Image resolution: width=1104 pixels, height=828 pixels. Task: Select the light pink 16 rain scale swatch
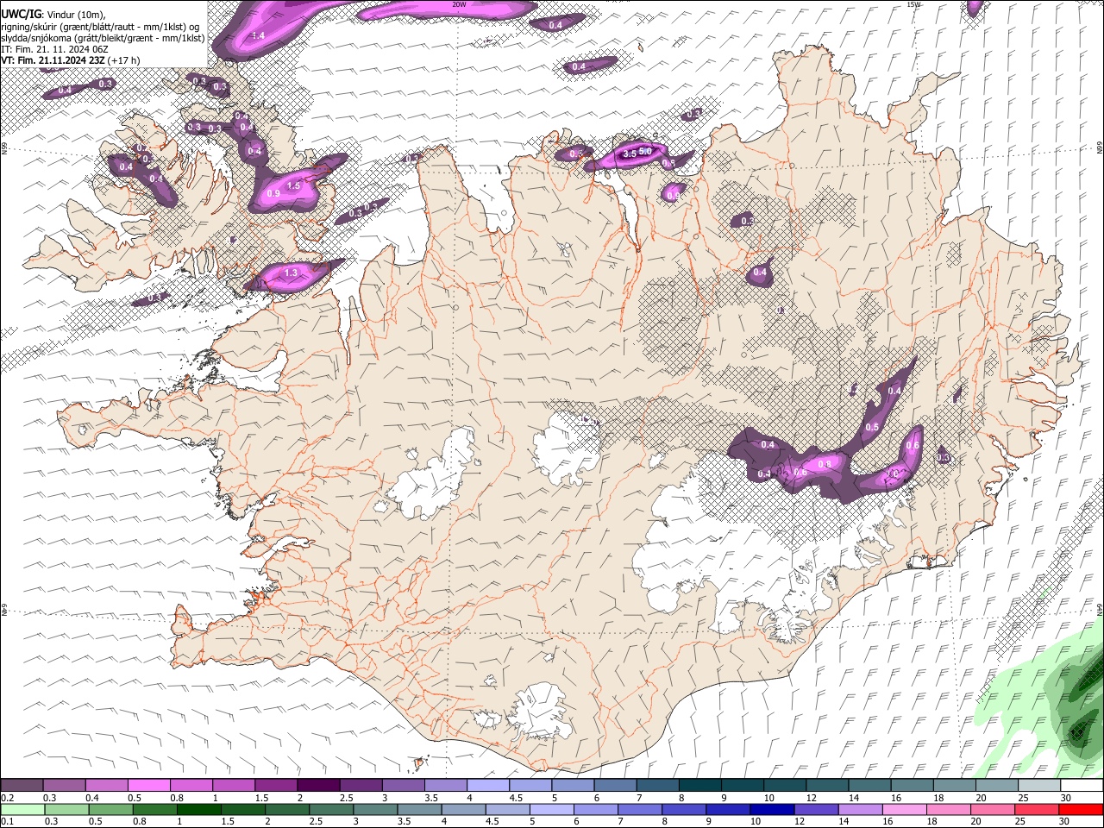click(905, 809)
